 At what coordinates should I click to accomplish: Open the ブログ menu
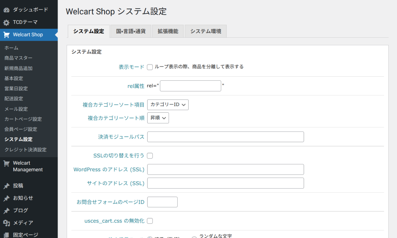click(x=29, y=211)
